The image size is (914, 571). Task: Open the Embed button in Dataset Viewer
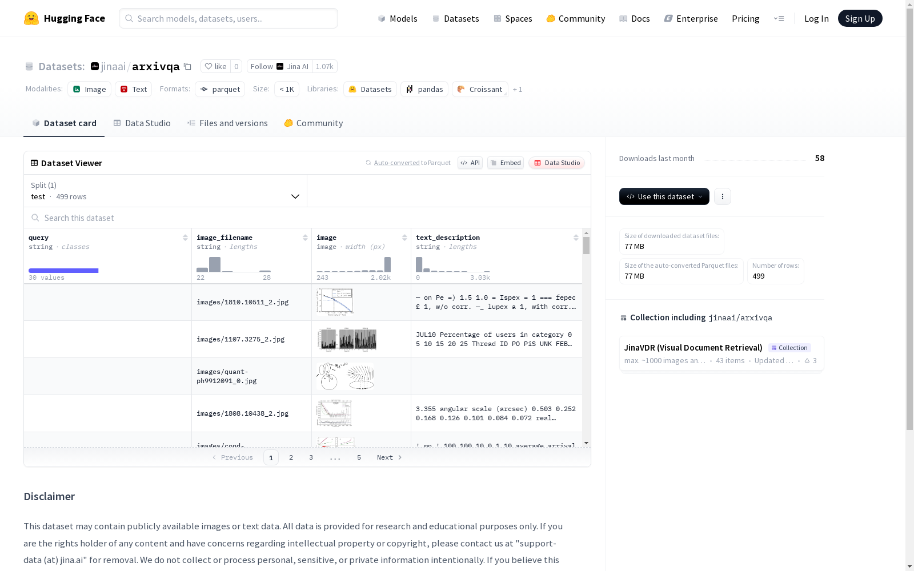pyautogui.click(x=506, y=163)
